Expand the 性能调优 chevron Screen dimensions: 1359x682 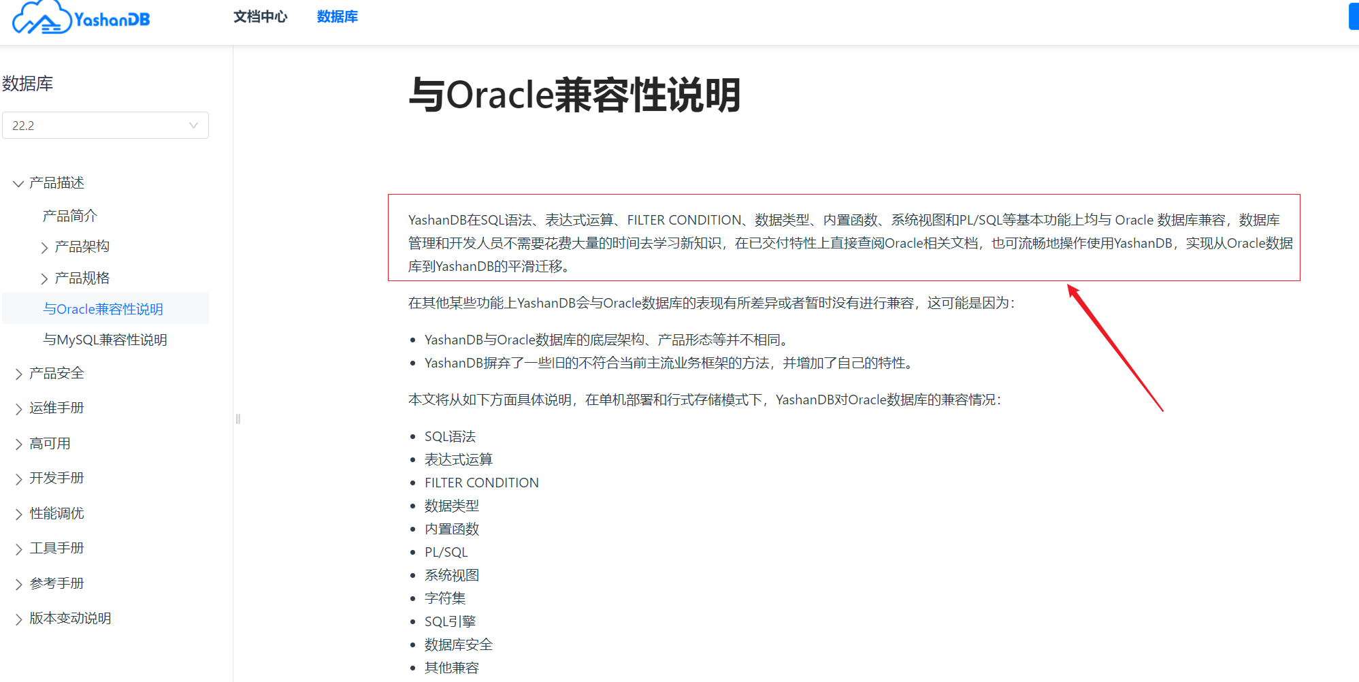(x=18, y=514)
